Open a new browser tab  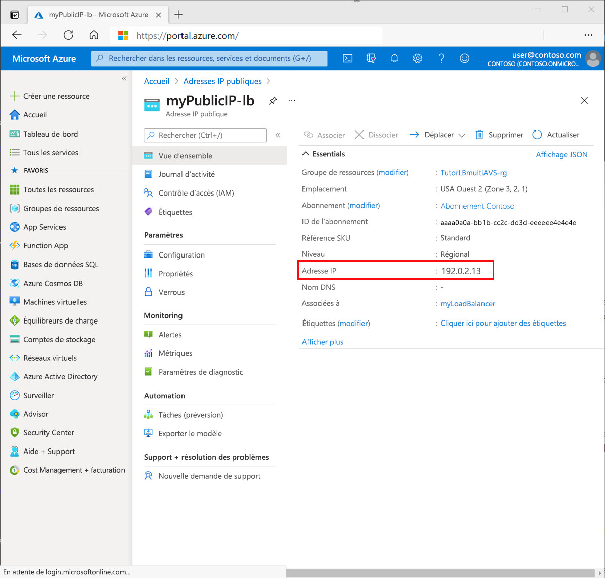[178, 15]
